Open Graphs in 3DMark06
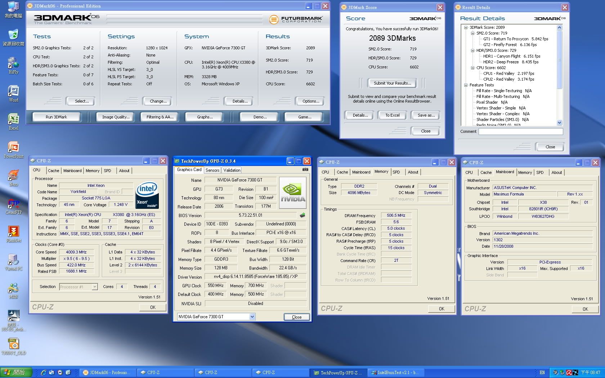 205,117
